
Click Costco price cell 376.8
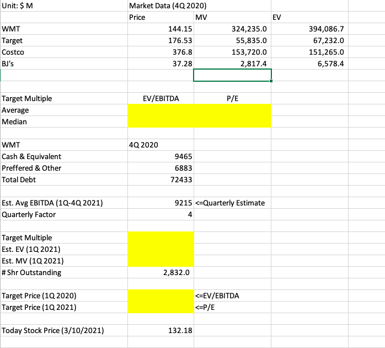[161, 52]
